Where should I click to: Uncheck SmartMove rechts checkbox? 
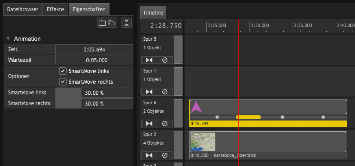(x=63, y=81)
